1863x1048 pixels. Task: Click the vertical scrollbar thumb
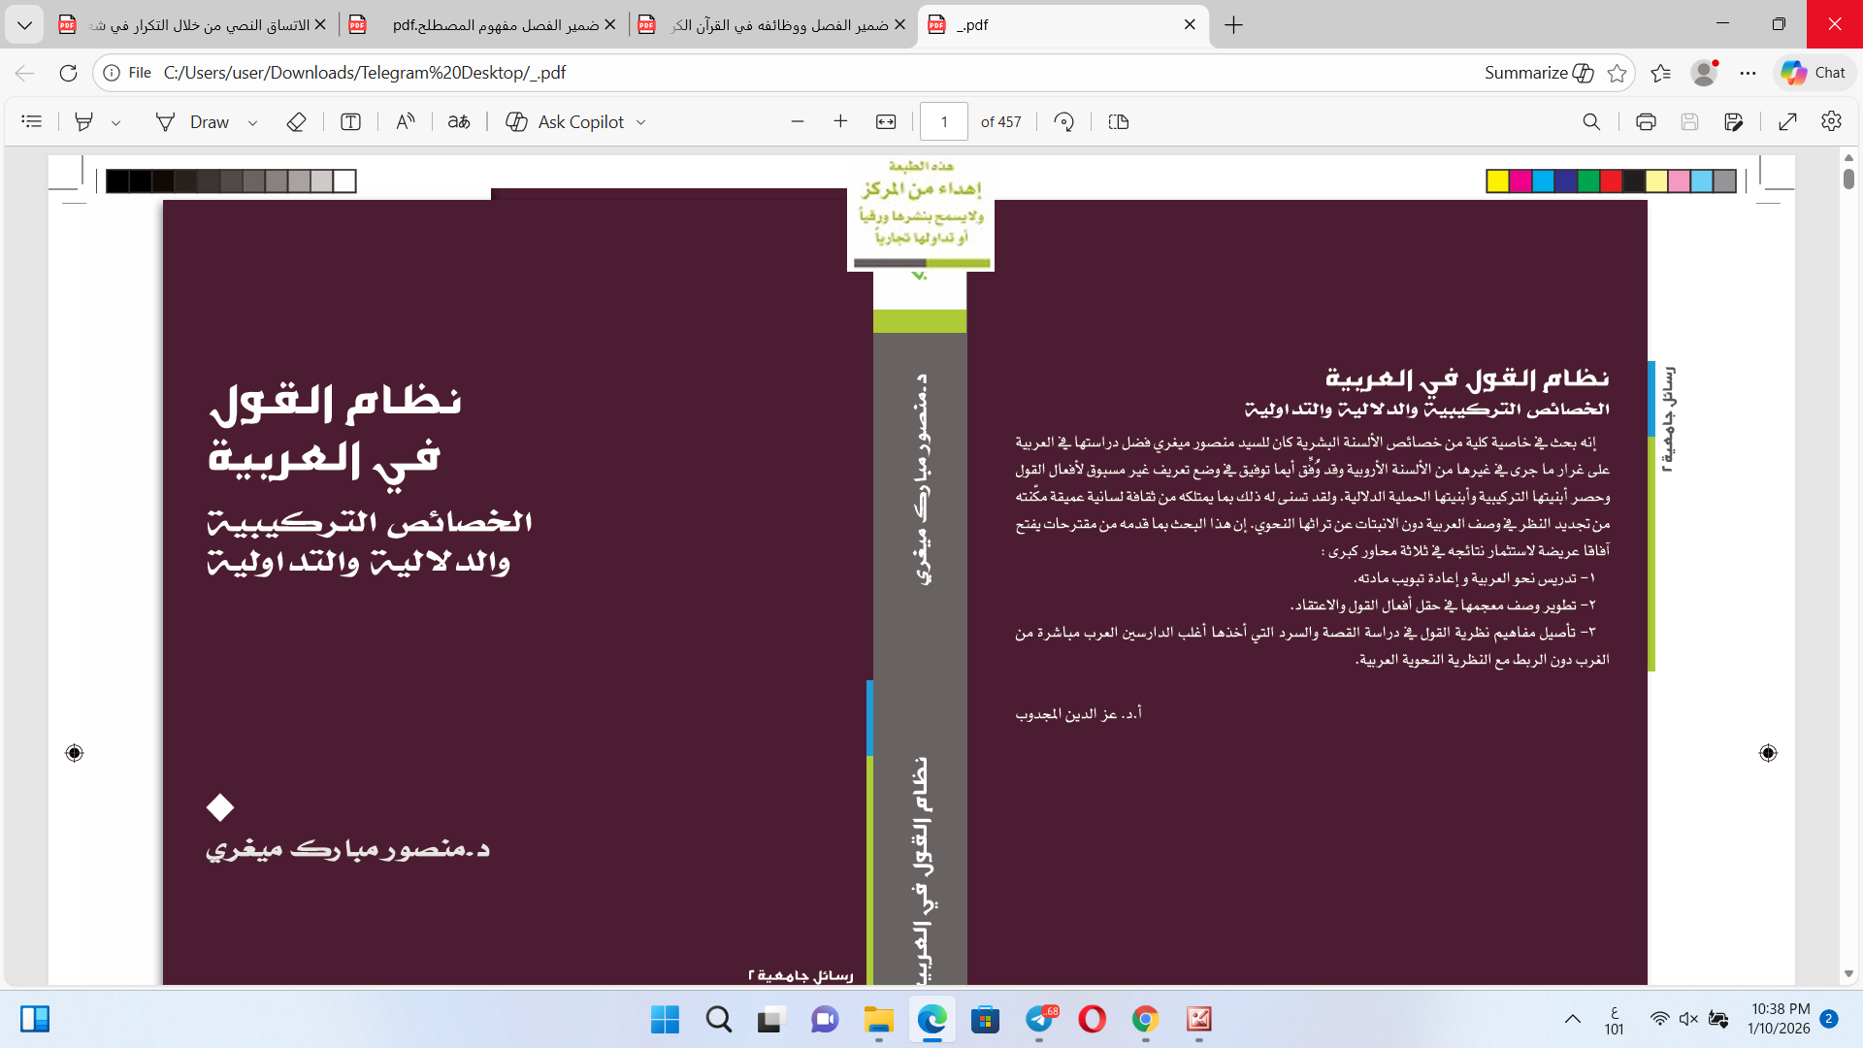pos(1848,179)
